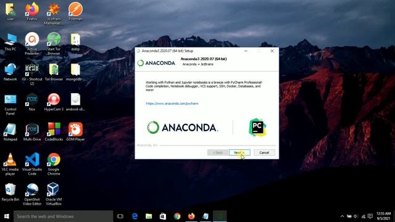
Task: Click the Anaconda installer taskbar button
Action: 220,216
